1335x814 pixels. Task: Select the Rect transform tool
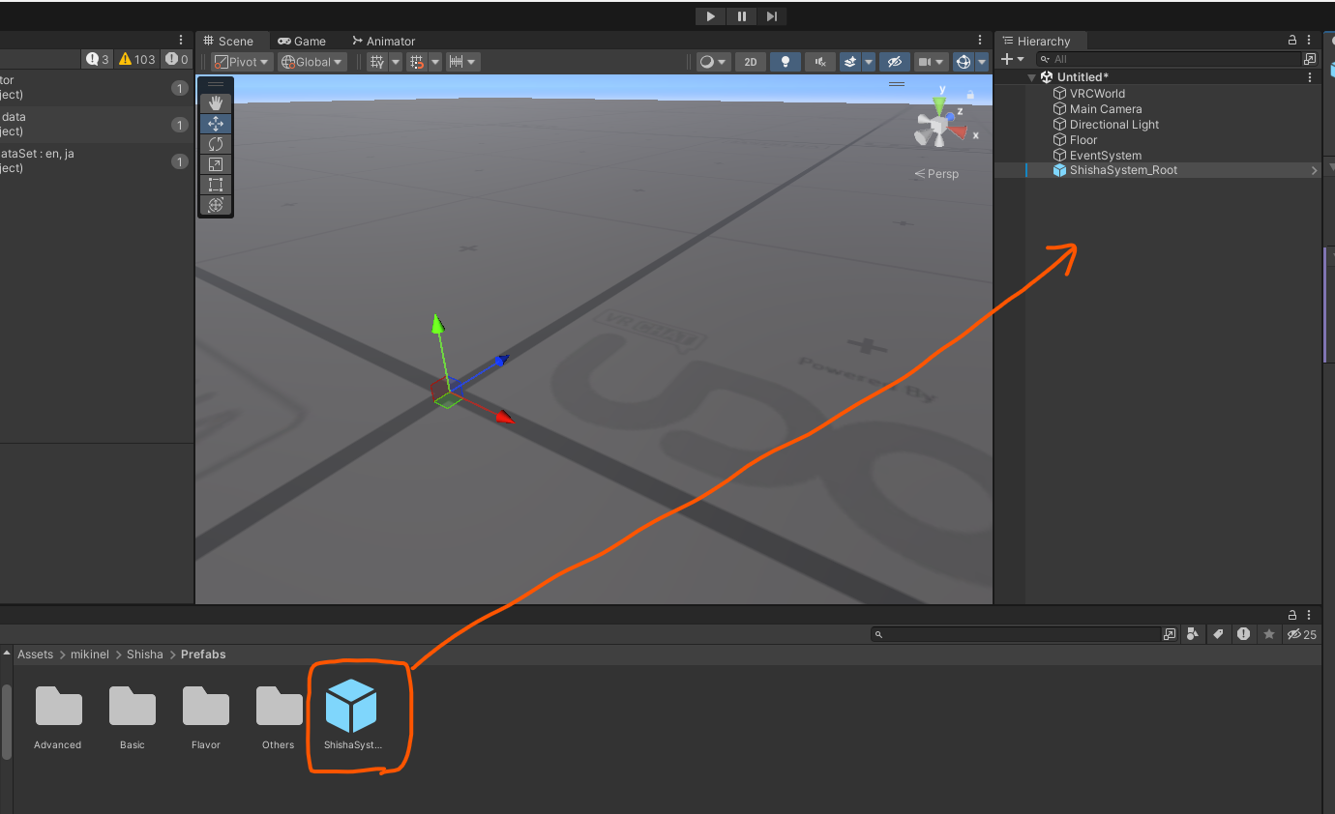click(216, 185)
